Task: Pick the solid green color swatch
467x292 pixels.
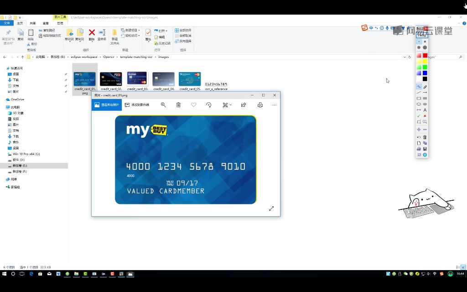Action: coord(425,67)
